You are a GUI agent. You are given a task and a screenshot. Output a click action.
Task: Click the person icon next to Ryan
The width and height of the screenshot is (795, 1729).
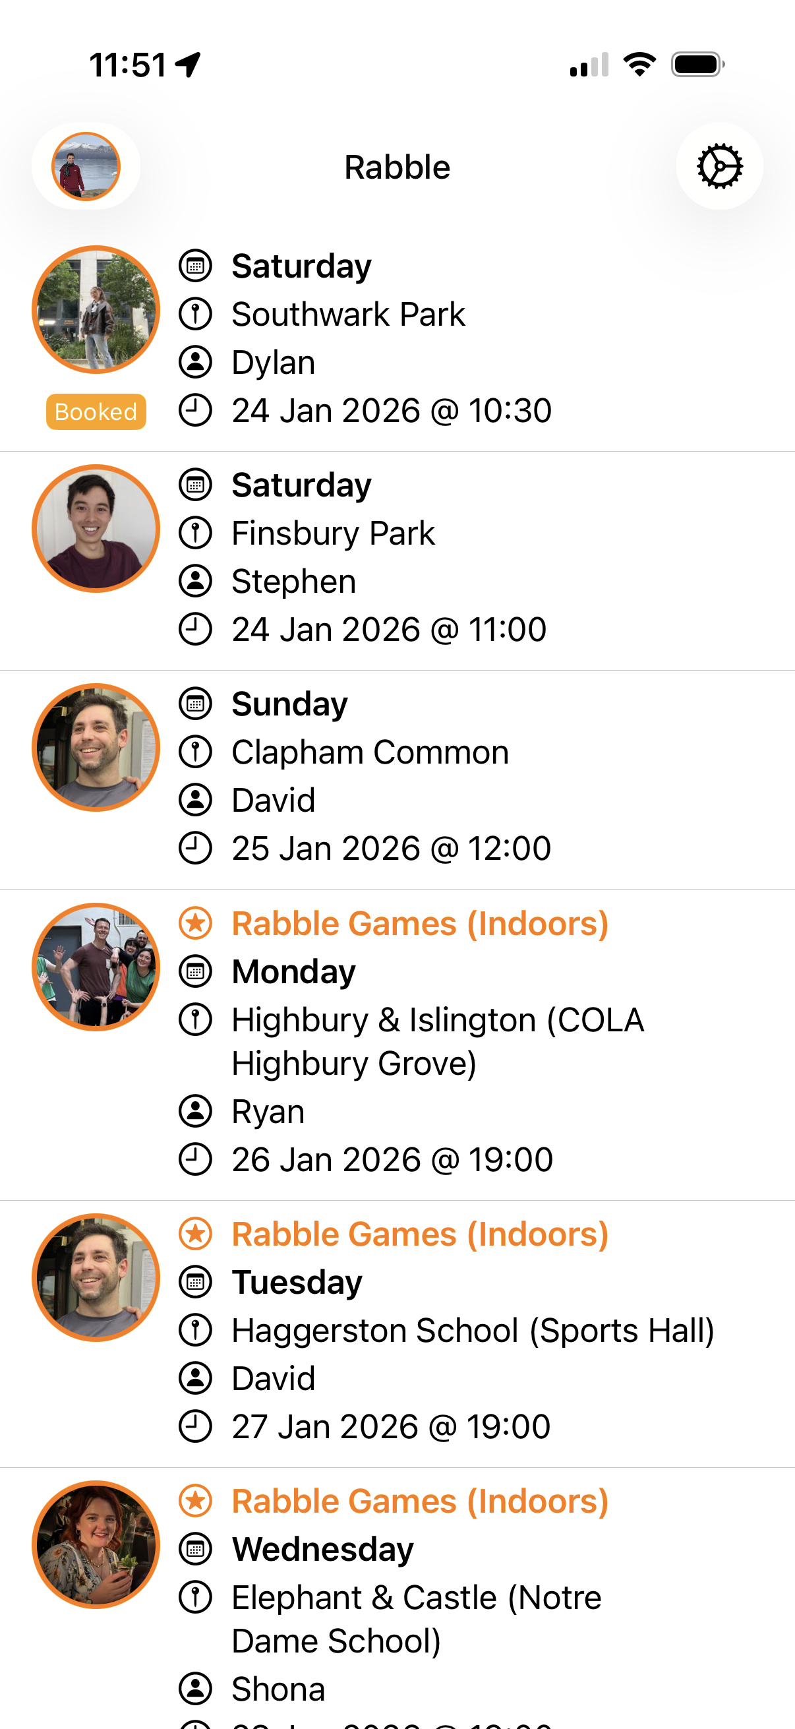coord(195,1111)
